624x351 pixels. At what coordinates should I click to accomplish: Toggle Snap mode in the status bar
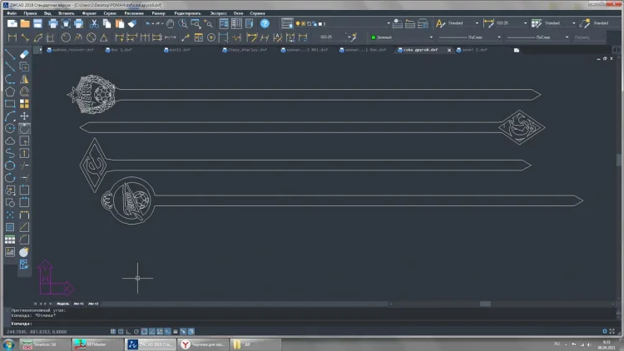[113, 332]
